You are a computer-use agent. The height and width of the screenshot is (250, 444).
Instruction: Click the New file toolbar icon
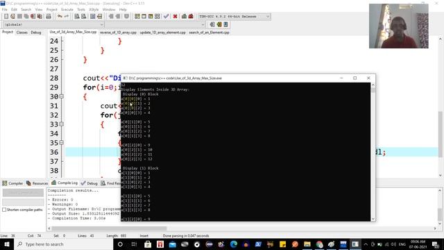point(6,17)
